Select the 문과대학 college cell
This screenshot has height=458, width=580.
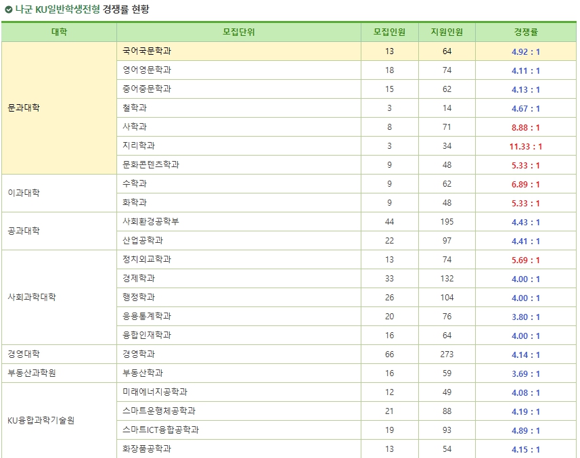point(59,108)
